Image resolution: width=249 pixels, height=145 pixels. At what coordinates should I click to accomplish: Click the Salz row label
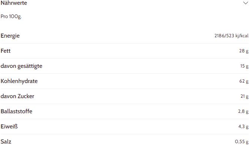(6, 142)
